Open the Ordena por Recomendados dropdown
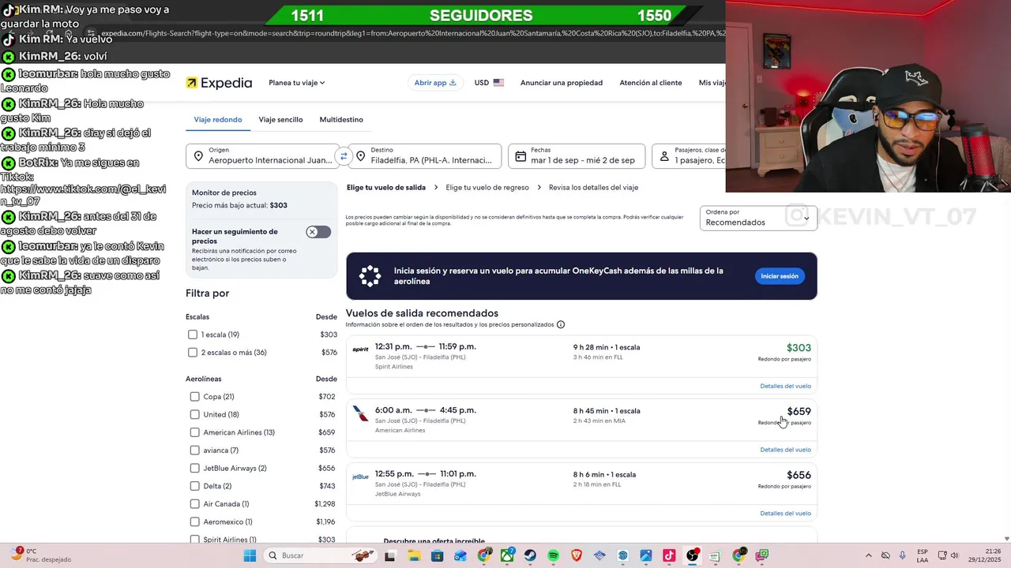 click(x=758, y=219)
